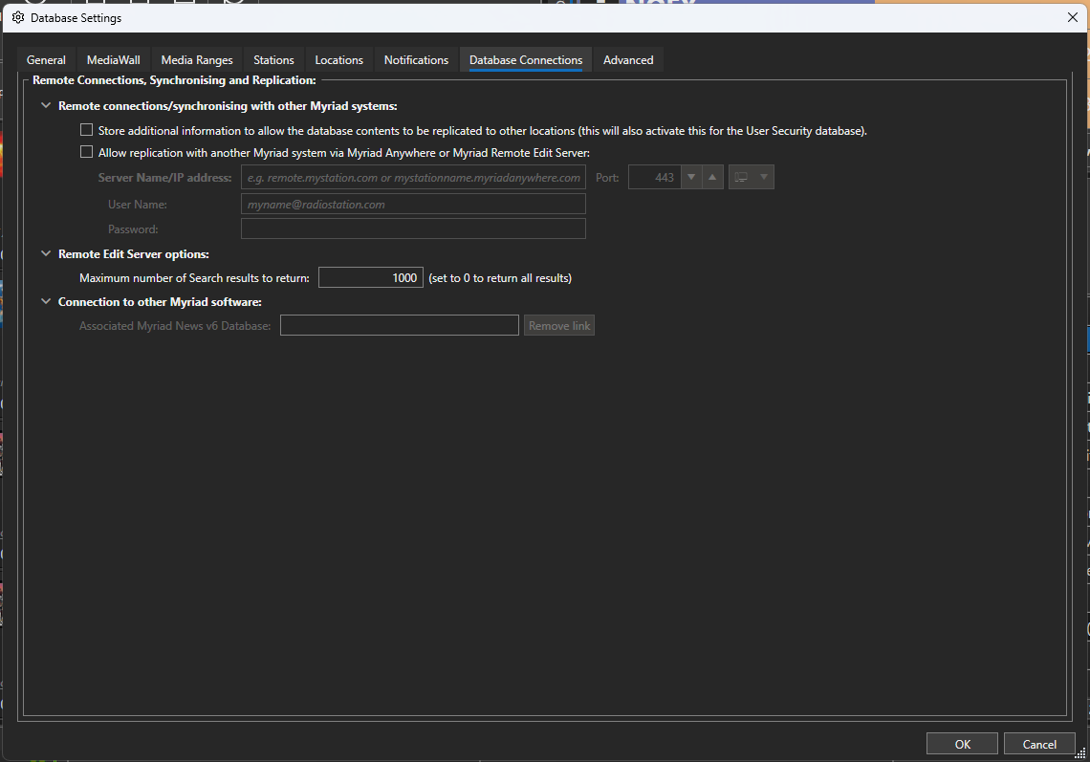Click the 'Remote Connections, Synchronising and Replication:' heading
This screenshot has height=762, width=1090.
[x=174, y=80]
